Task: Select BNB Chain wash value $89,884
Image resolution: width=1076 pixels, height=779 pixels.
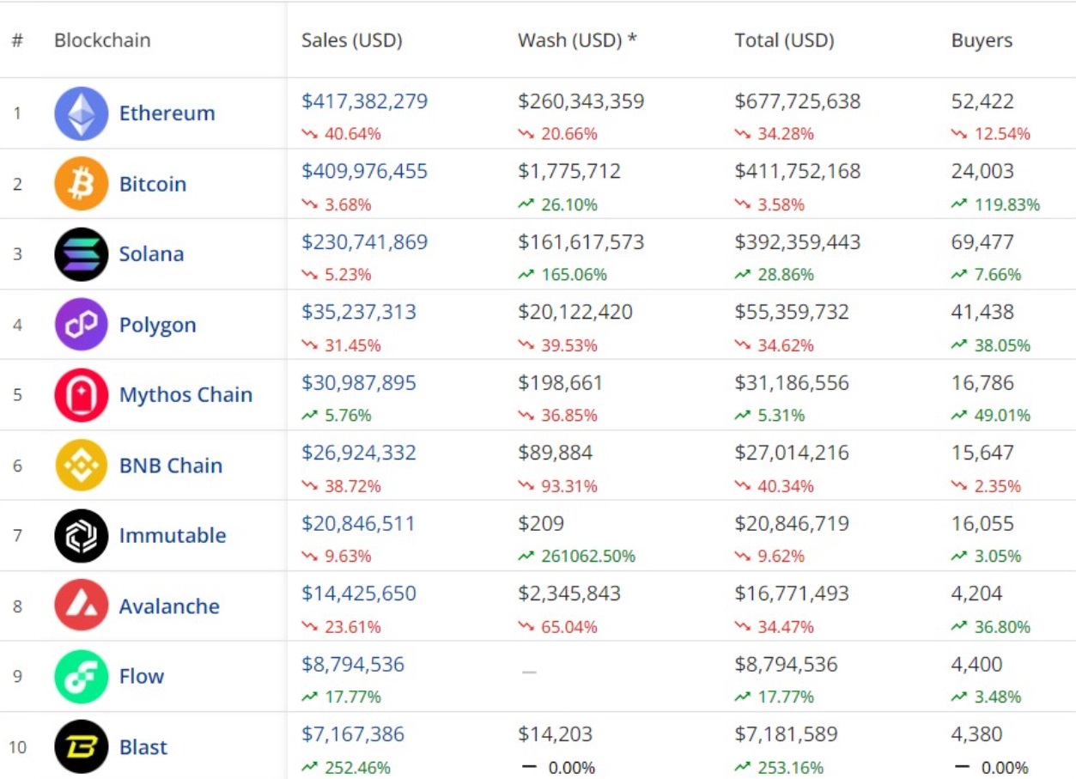Action: pyautogui.click(x=556, y=453)
